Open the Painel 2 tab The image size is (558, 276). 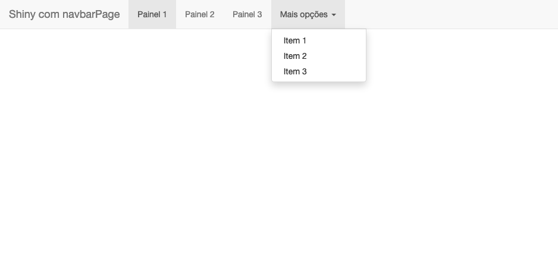199,14
